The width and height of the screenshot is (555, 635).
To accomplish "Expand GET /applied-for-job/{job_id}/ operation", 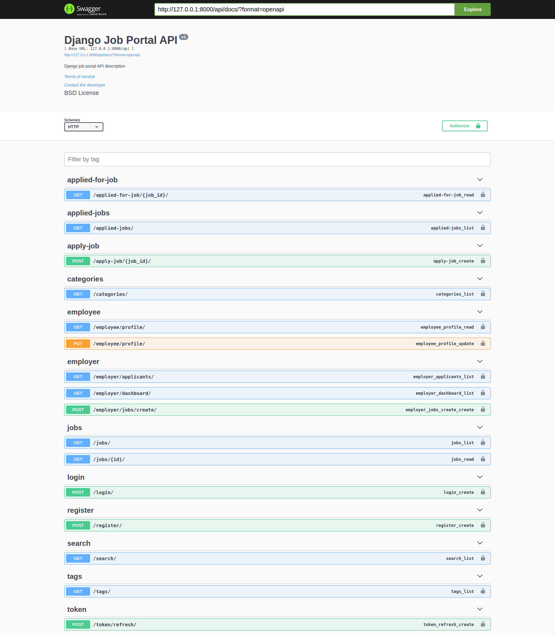I will pyautogui.click(x=277, y=195).
